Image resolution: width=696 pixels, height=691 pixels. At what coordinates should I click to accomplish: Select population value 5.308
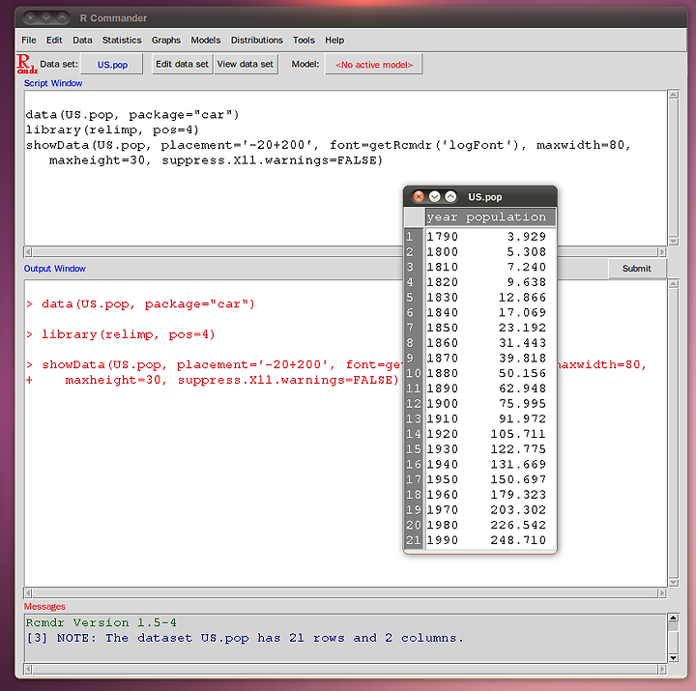[527, 252]
